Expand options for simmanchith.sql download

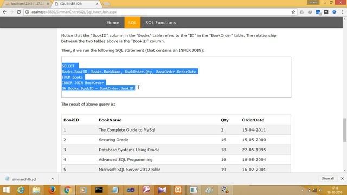(53, 179)
